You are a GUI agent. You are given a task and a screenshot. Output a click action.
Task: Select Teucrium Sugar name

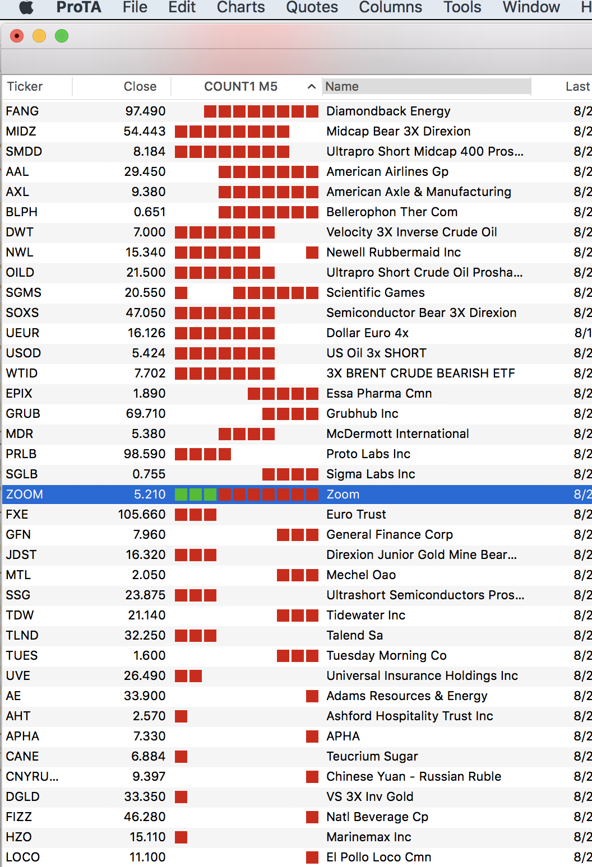click(372, 756)
